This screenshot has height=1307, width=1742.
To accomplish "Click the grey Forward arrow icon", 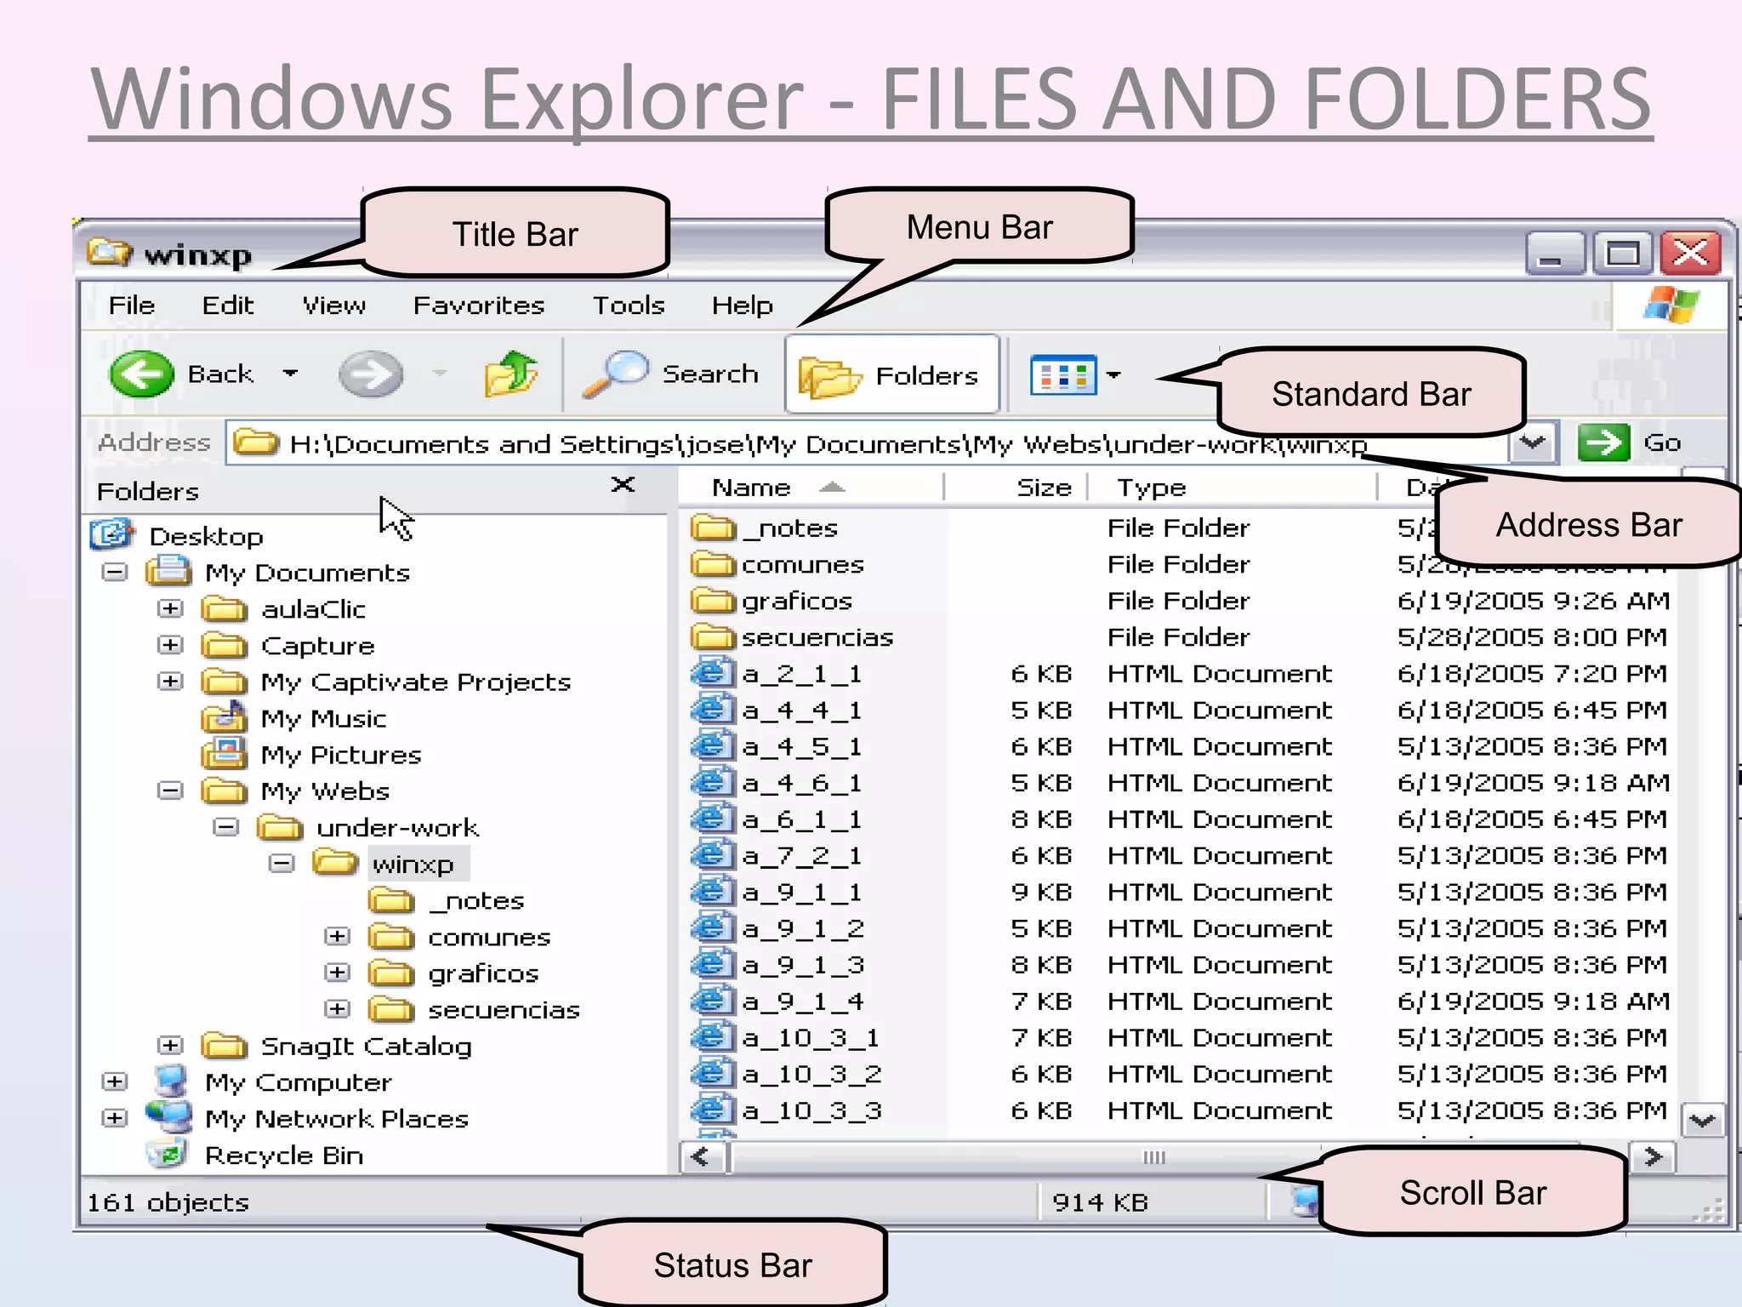I will pos(371,374).
